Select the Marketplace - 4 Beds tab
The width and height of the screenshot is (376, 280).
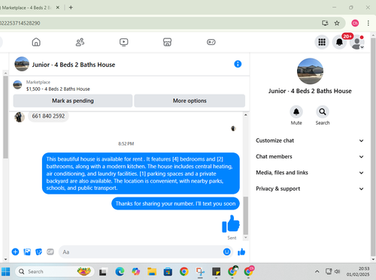(x=26, y=8)
